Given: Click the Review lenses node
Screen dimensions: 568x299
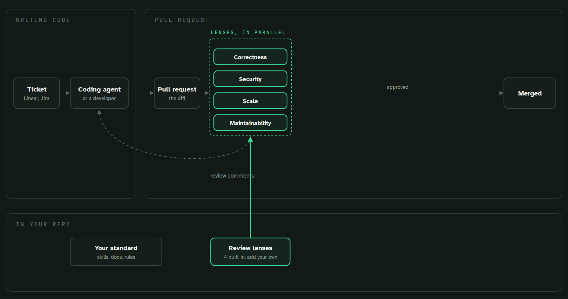Looking at the screenshot, I should click(250, 252).
